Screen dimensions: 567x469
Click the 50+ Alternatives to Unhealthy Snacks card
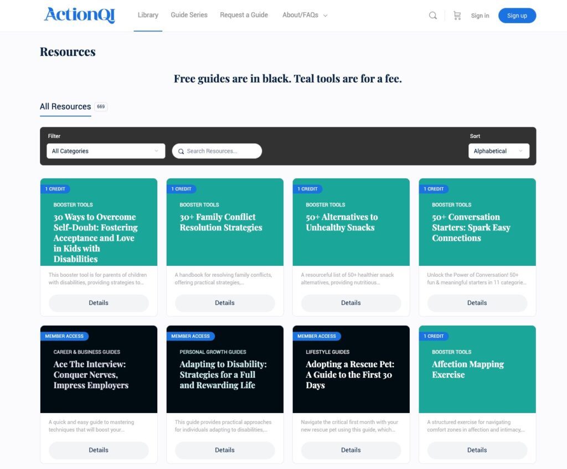point(341,222)
